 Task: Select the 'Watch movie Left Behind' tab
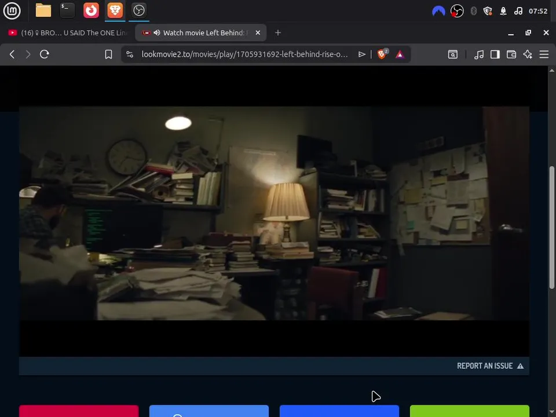(x=201, y=32)
